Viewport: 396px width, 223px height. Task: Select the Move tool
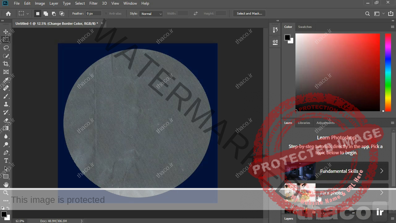[6, 32]
